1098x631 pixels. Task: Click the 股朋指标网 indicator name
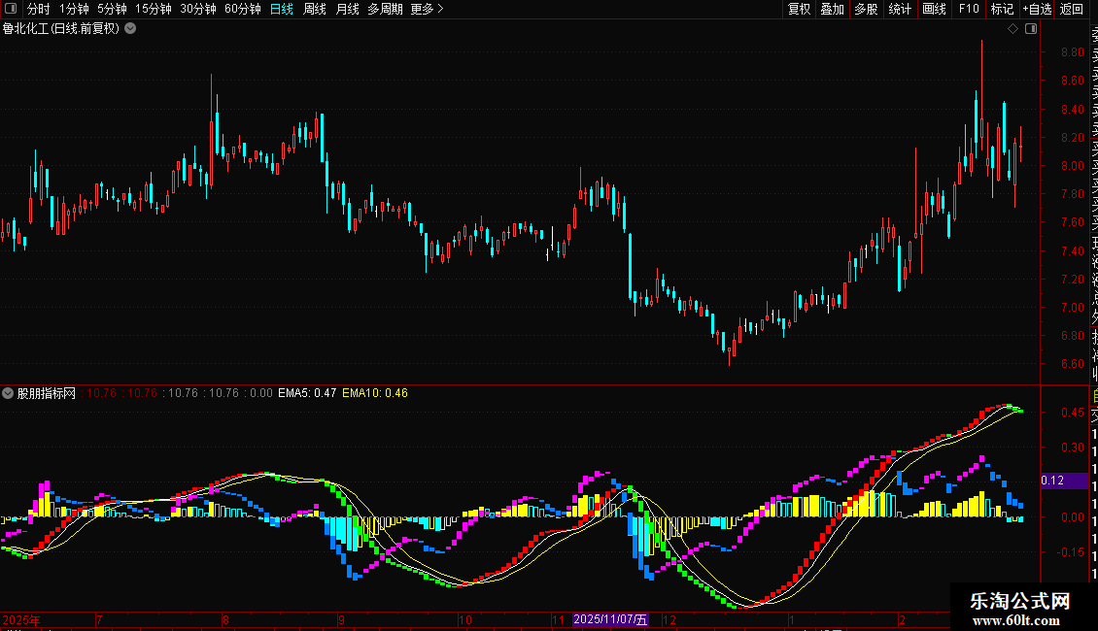[47, 393]
